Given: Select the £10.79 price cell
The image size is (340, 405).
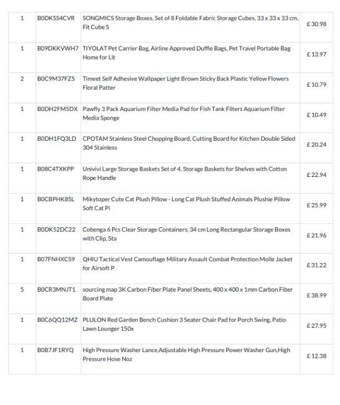Looking at the screenshot, I should click(x=316, y=88).
